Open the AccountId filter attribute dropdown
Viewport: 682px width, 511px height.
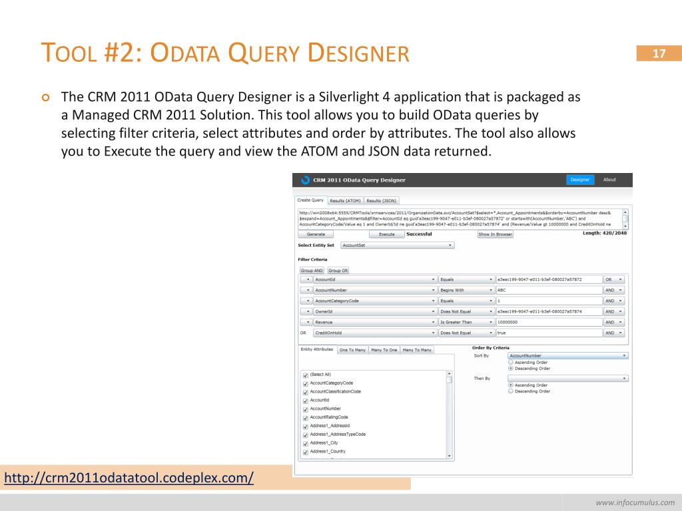(x=375, y=279)
